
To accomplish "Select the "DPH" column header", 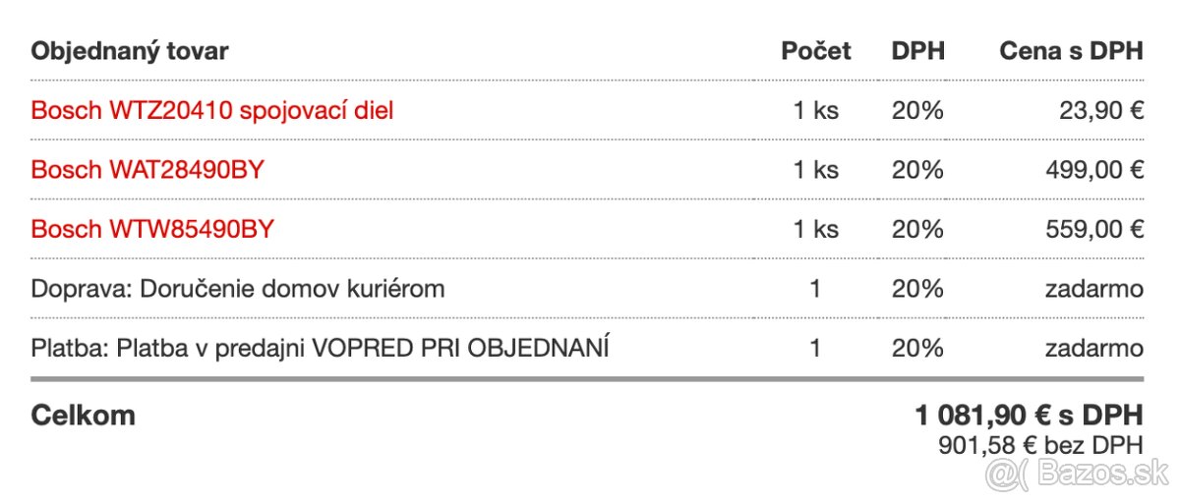I will [x=917, y=51].
